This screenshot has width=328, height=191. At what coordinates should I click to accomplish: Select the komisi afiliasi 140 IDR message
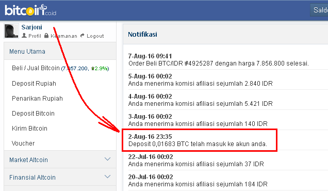[198, 123]
